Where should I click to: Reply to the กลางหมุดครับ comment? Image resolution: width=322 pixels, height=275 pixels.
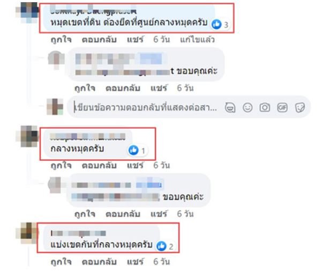99,165
